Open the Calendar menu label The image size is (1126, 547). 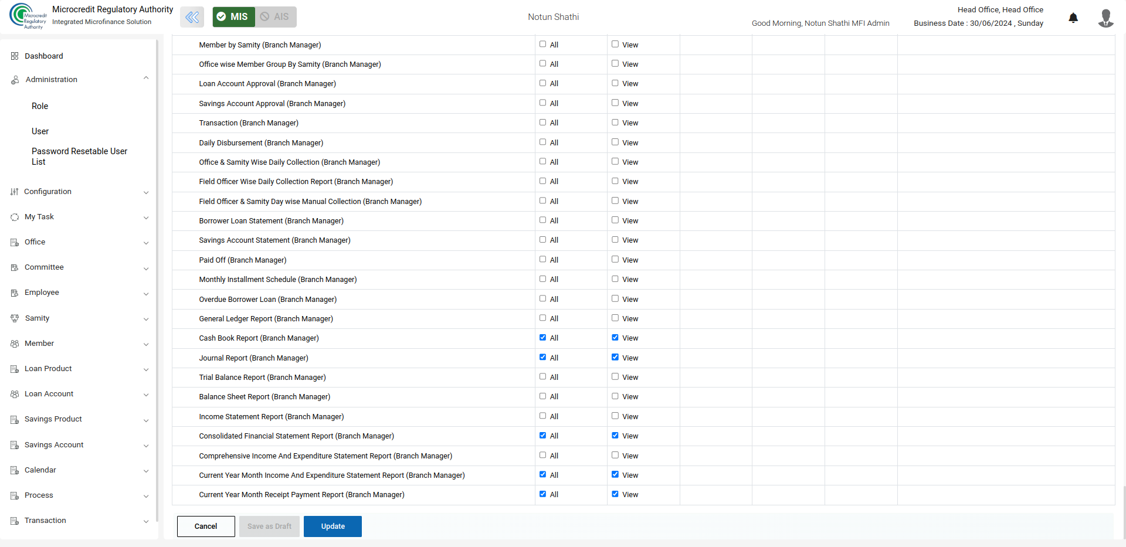(40, 470)
